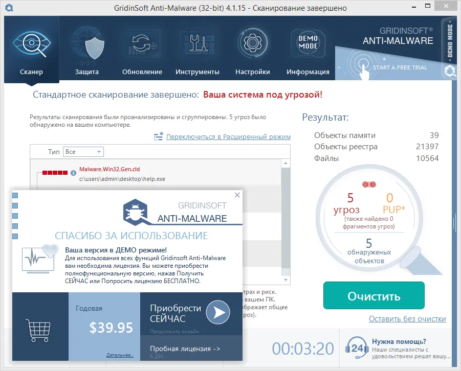Click the vertical DEMO MODE side tab

450,41
